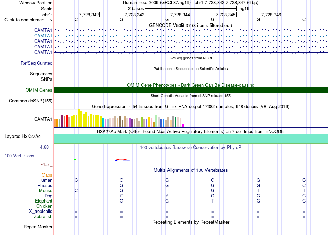The image size is (328, 235).
Task: Click the A base in the Dog row
Action: 167,196
